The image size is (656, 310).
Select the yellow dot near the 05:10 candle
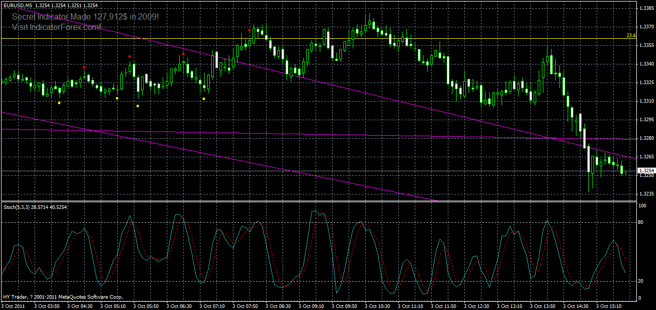pos(137,106)
